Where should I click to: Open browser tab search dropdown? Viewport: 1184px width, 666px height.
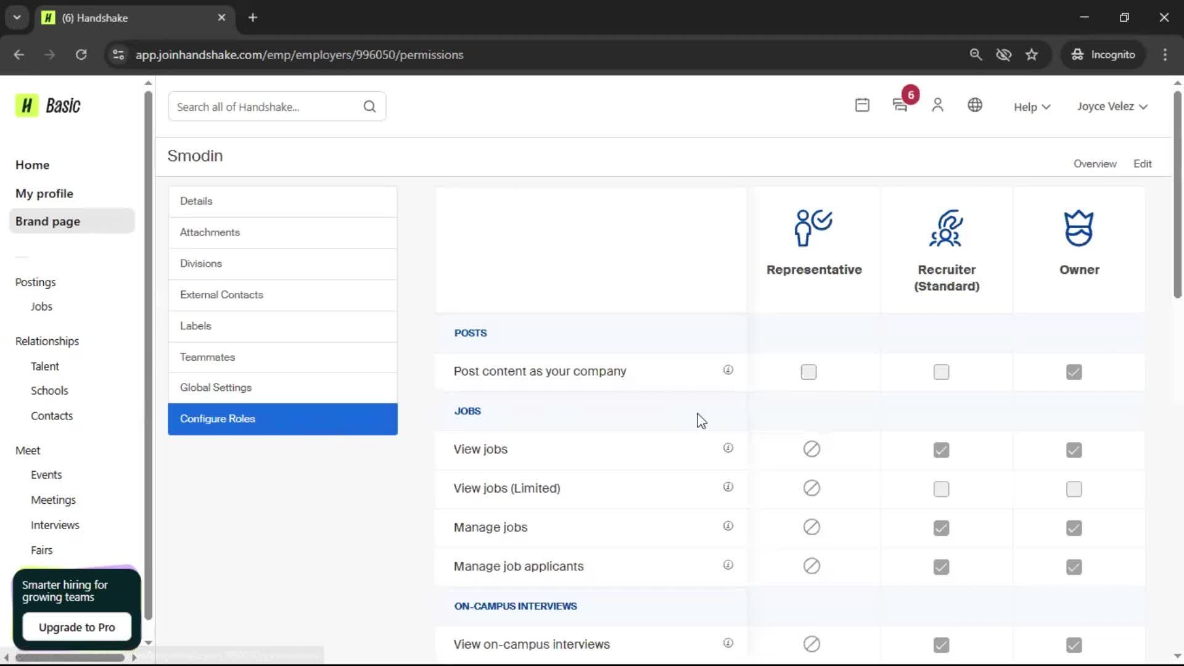[x=17, y=17]
